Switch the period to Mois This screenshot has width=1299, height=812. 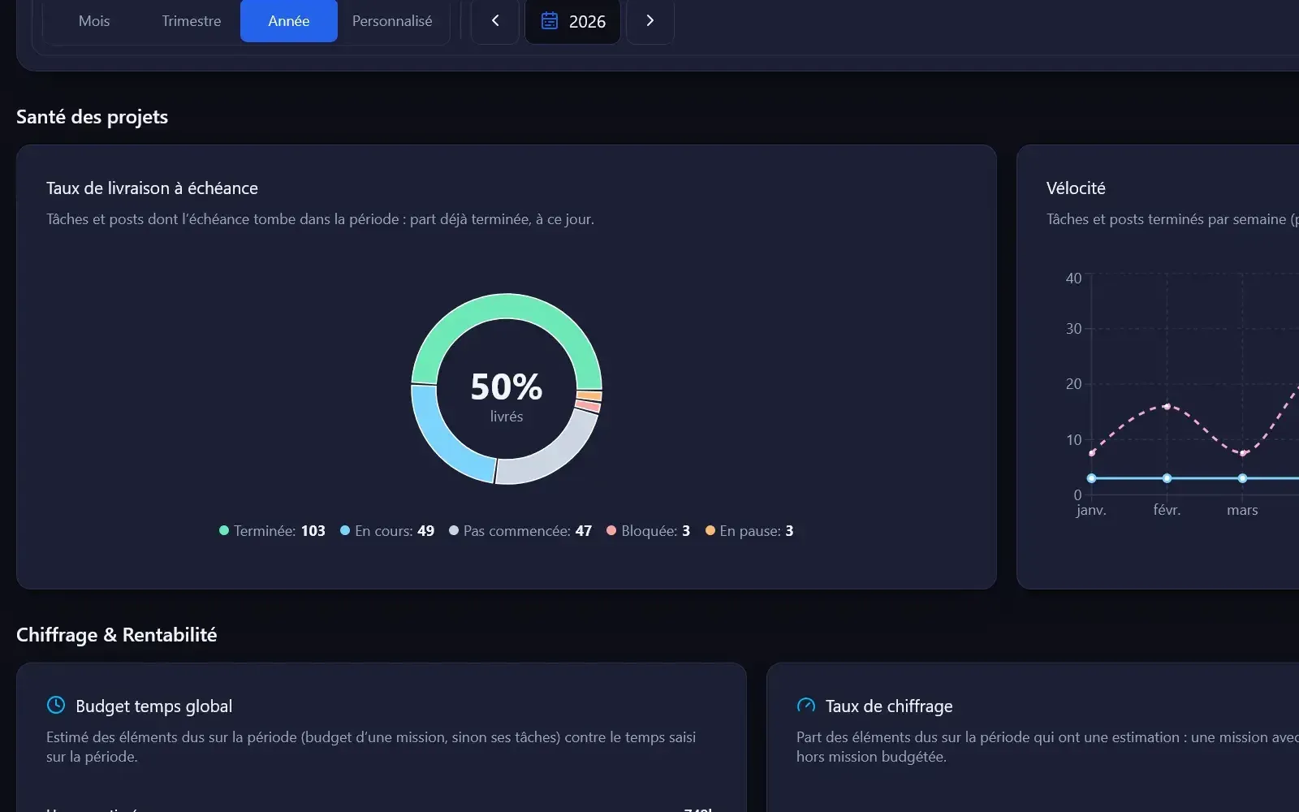click(x=94, y=21)
